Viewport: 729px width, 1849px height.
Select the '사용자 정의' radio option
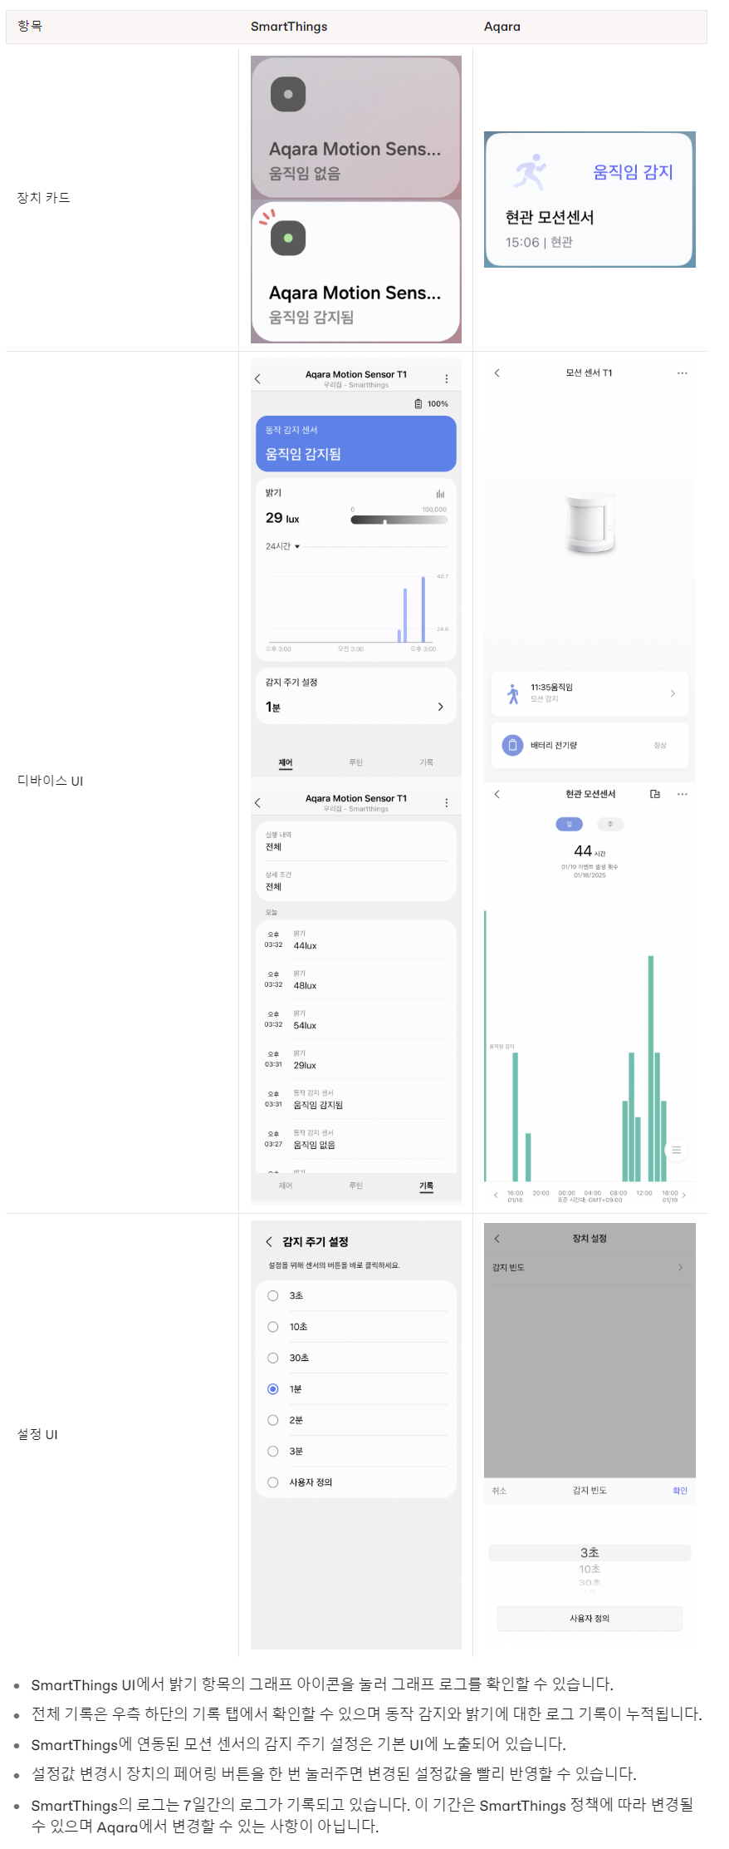pos(272,1482)
